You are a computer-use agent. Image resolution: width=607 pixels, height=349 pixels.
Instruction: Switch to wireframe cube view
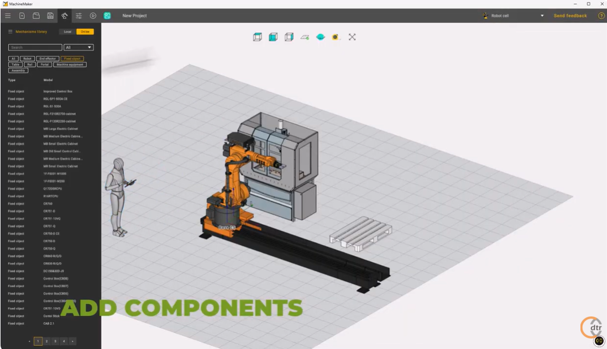pyautogui.click(x=258, y=37)
